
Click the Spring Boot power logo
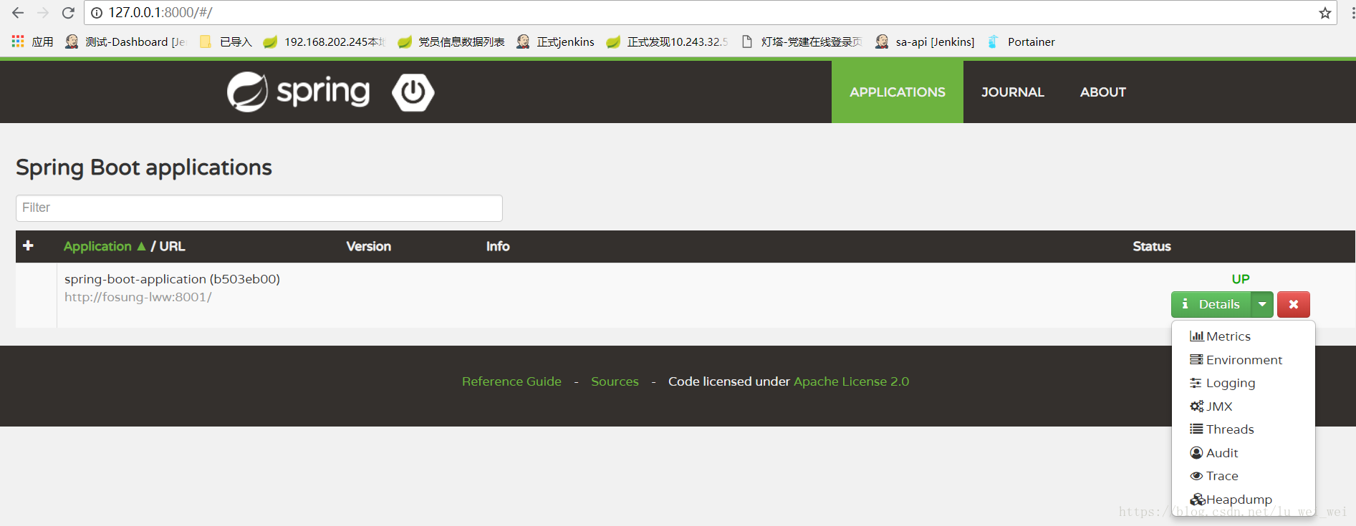point(413,92)
